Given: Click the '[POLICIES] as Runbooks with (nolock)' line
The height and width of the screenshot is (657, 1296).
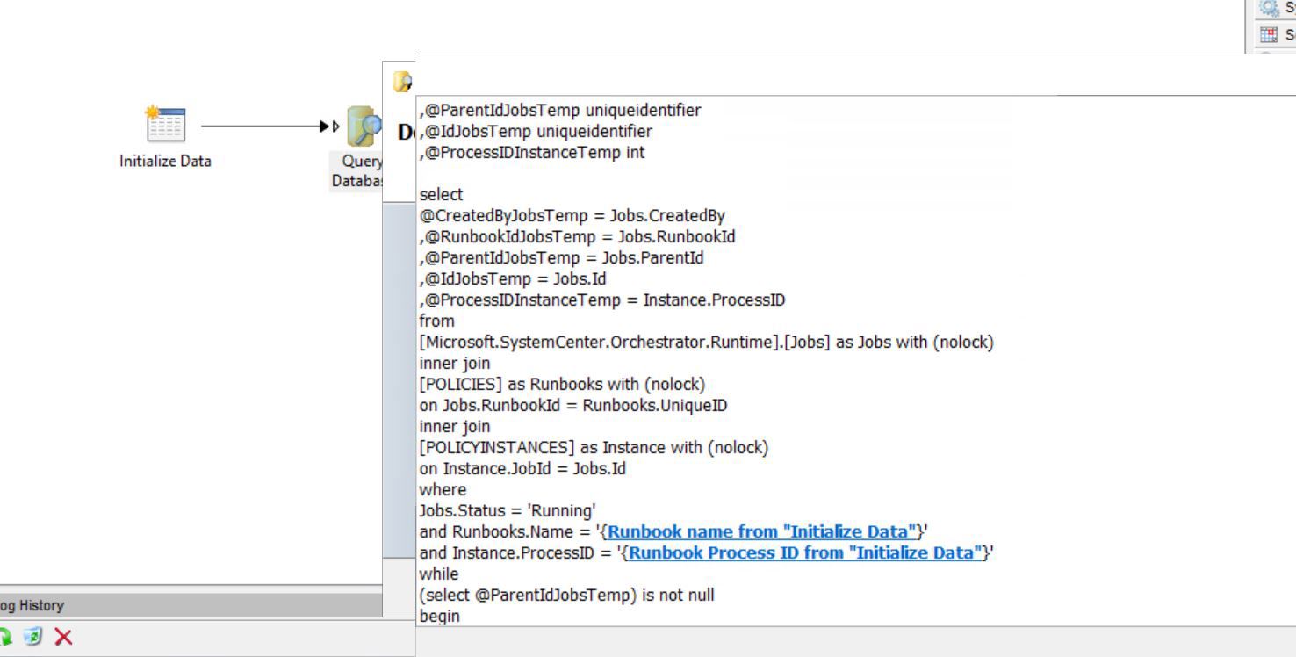Looking at the screenshot, I should [x=562, y=385].
